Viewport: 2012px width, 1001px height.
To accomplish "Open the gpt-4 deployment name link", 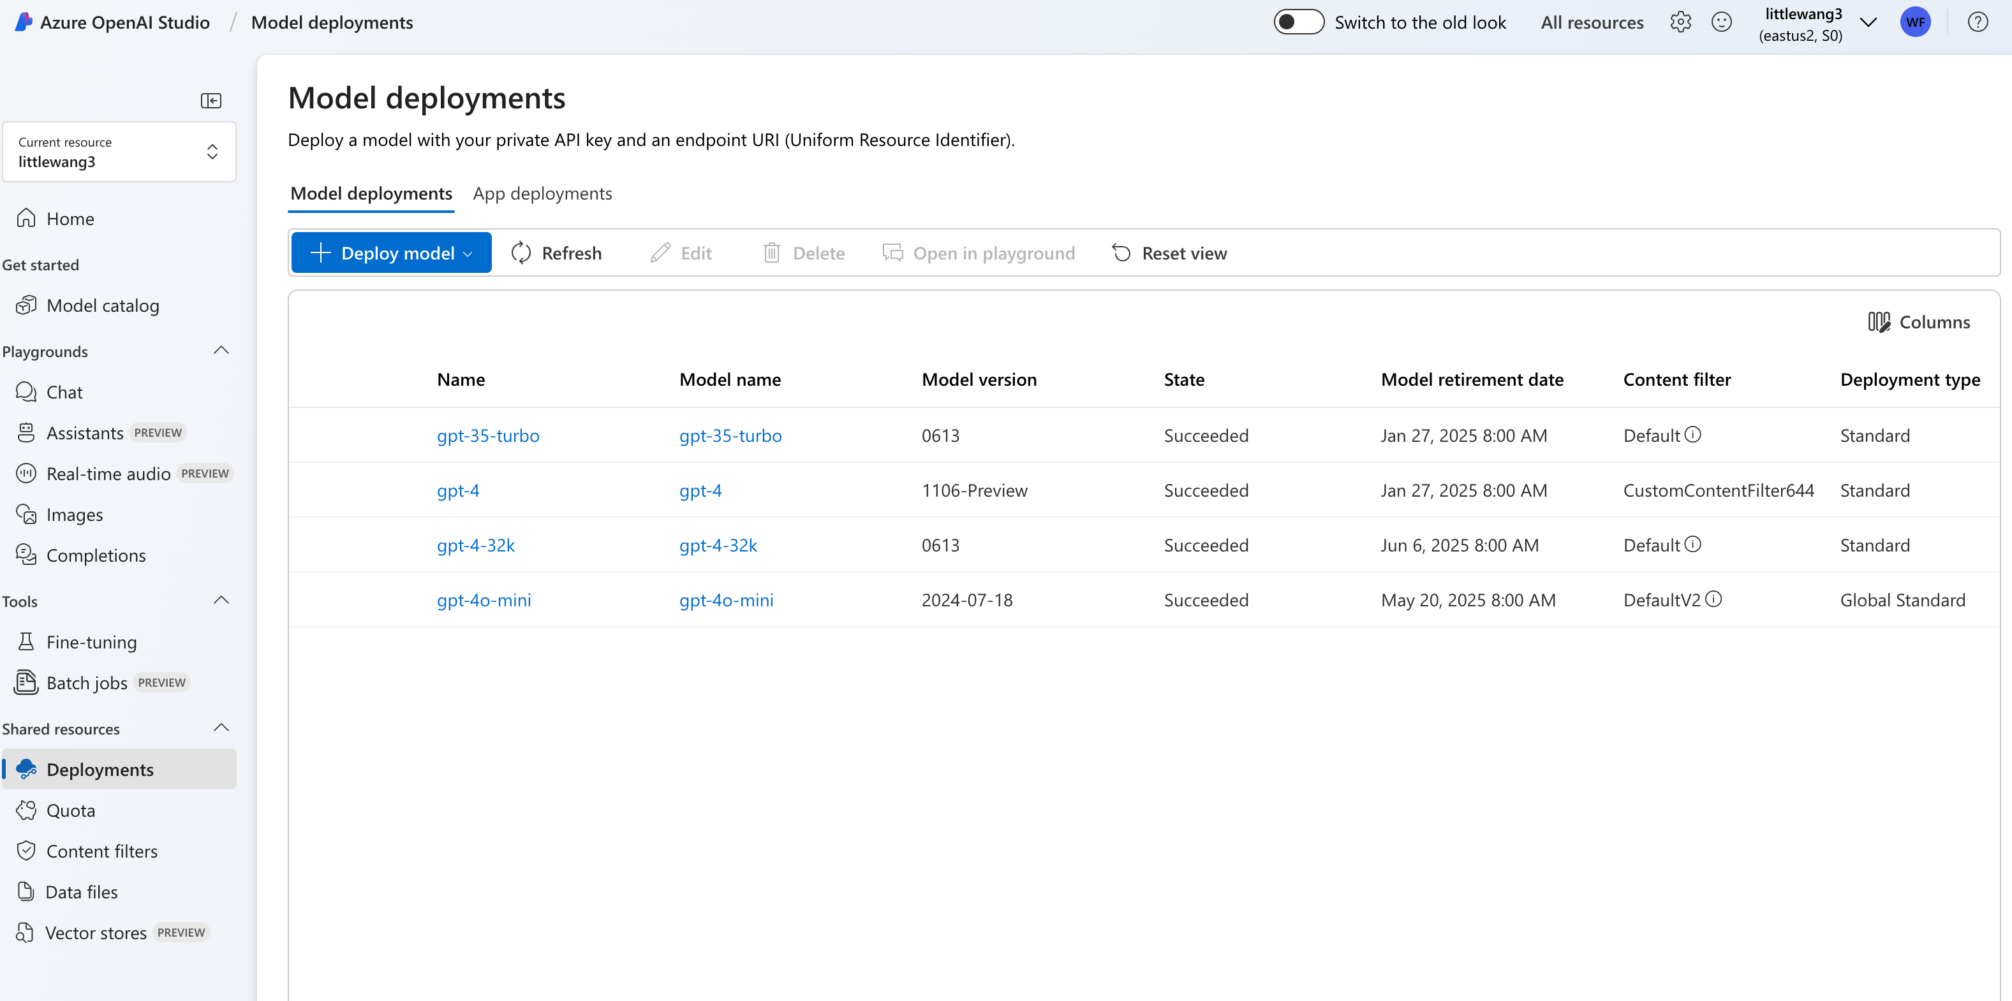I will (x=459, y=490).
